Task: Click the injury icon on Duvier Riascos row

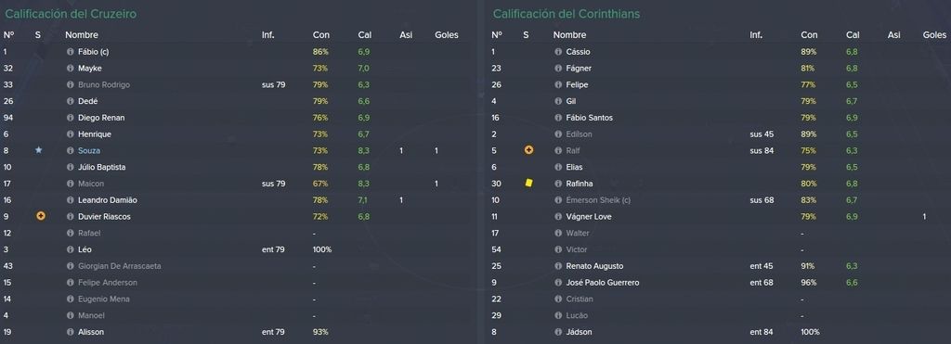Action: [x=41, y=216]
